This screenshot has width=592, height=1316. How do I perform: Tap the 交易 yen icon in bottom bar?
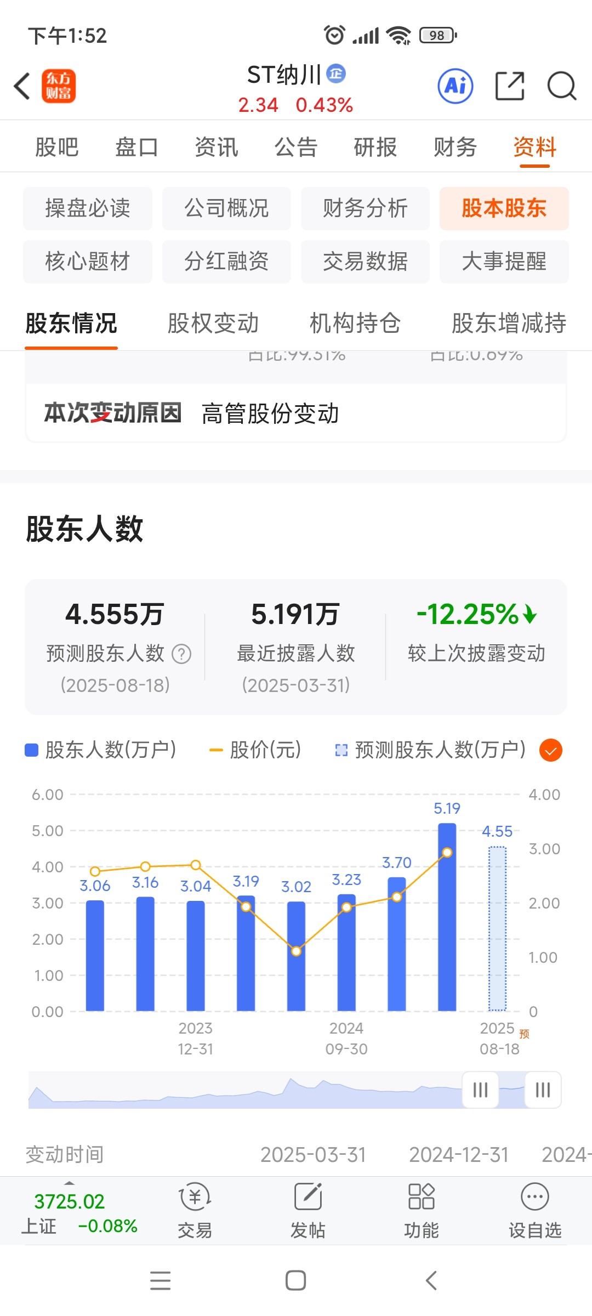195,1197
